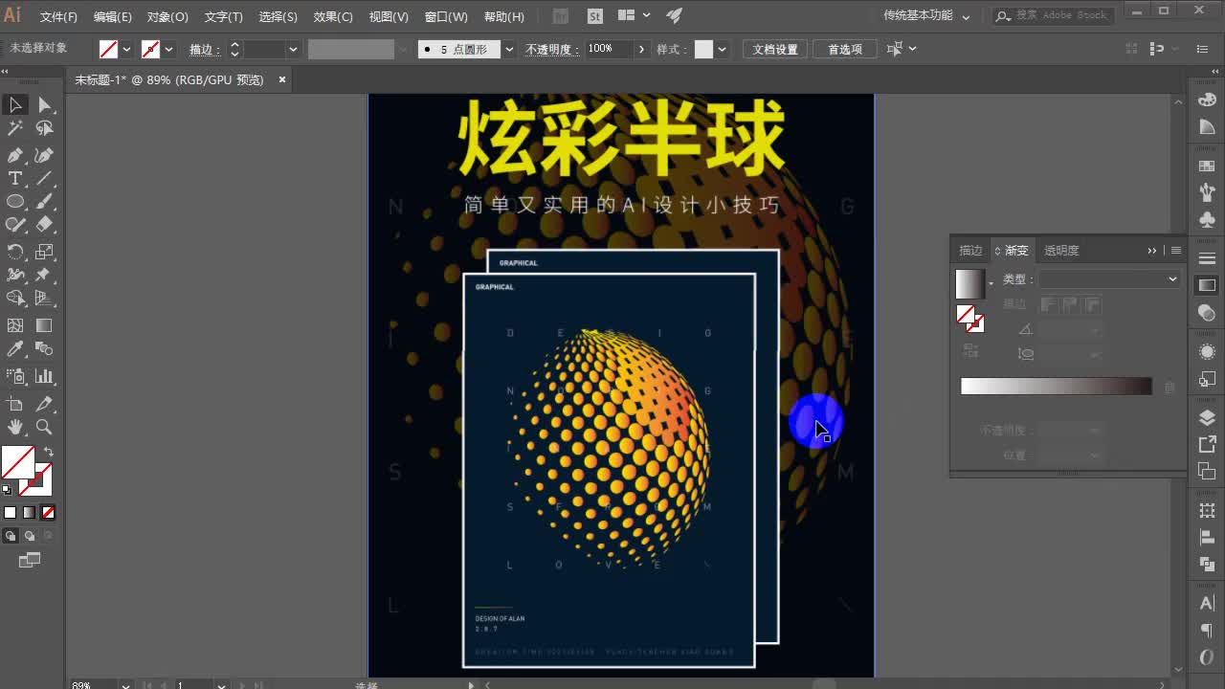The image size is (1225, 689).
Task: Open graphic style 样式 dropdown
Action: [723, 49]
